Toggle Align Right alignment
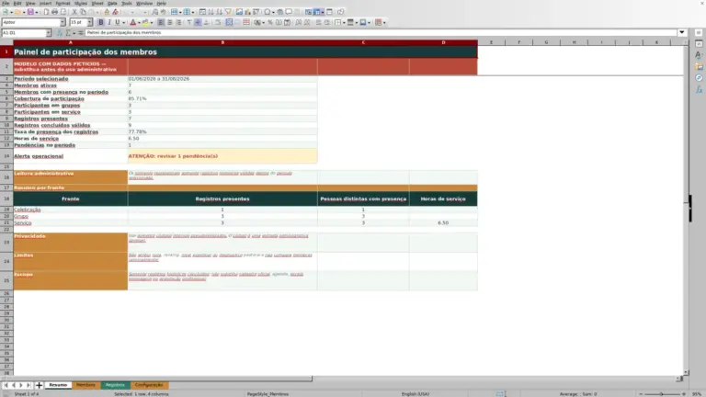This screenshot has height=397, width=706. 178,22
